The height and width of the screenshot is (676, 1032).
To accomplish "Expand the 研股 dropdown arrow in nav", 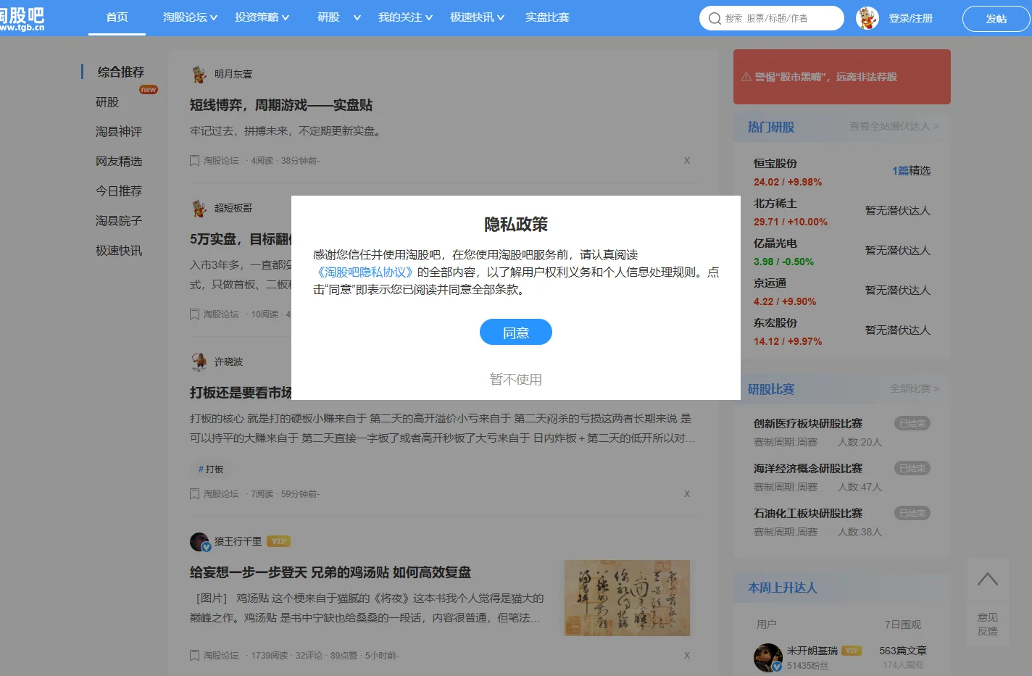I will point(357,17).
